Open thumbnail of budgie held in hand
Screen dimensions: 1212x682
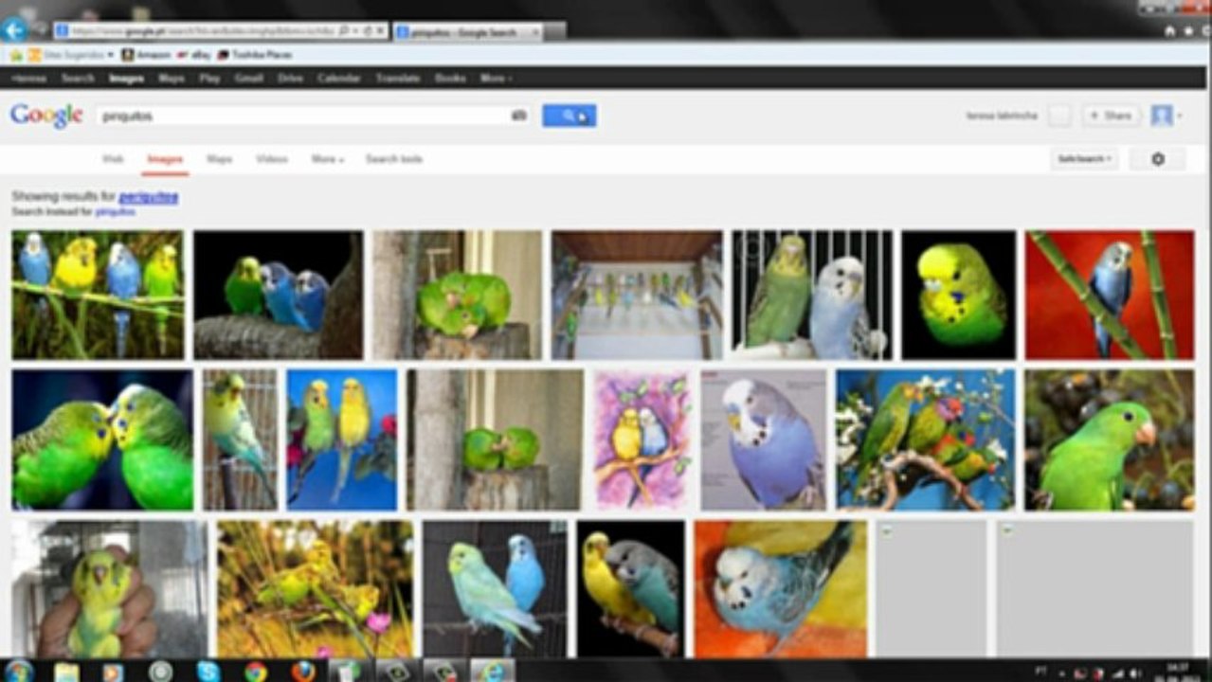click(109, 589)
